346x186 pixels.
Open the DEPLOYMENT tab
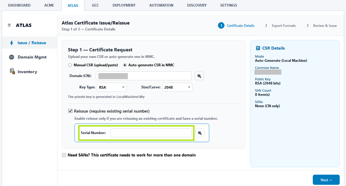pyautogui.click(x=124, y=5)
